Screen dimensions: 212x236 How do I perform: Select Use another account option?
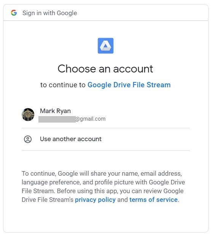click(x=105, y=139)
